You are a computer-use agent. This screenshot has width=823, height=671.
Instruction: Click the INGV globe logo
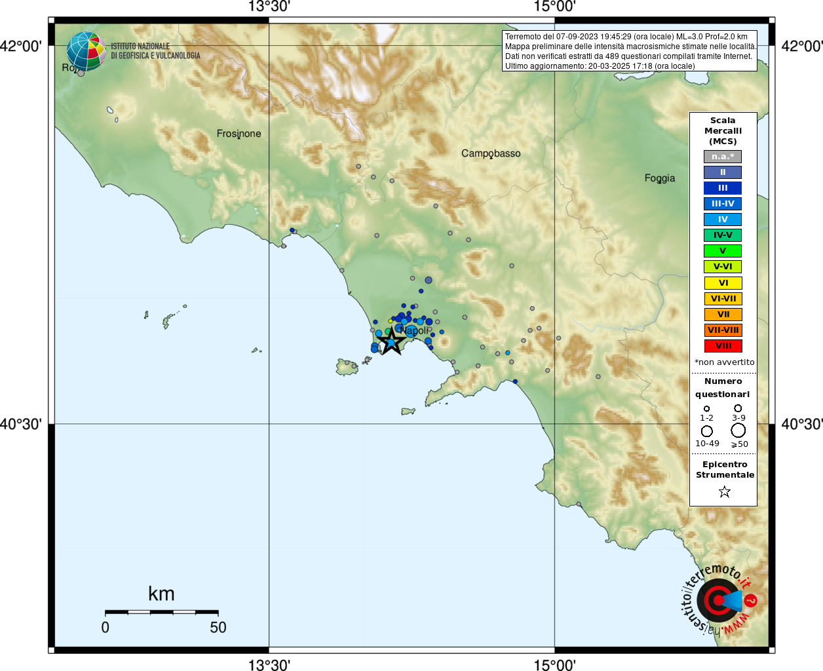pos(86,51)
